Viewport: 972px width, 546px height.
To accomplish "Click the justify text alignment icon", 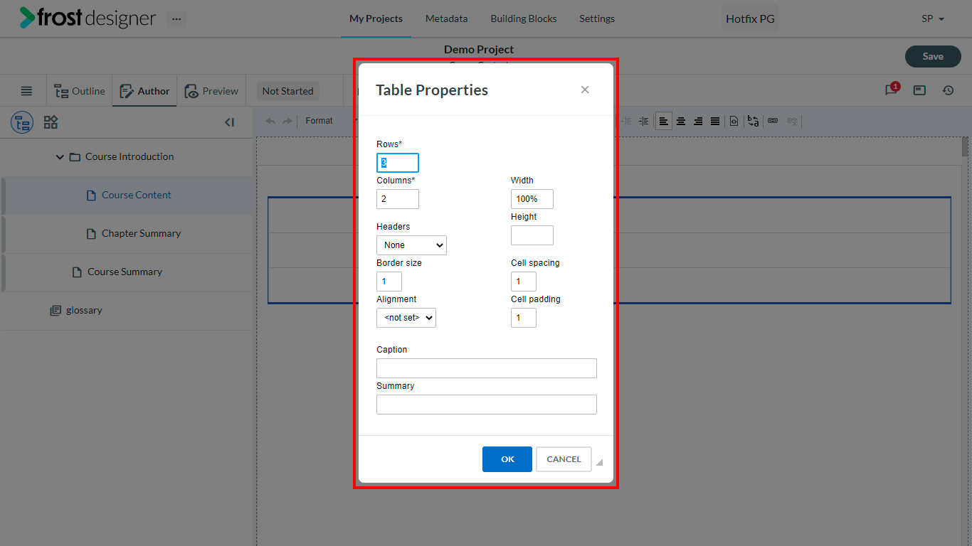I will (715, 122).
